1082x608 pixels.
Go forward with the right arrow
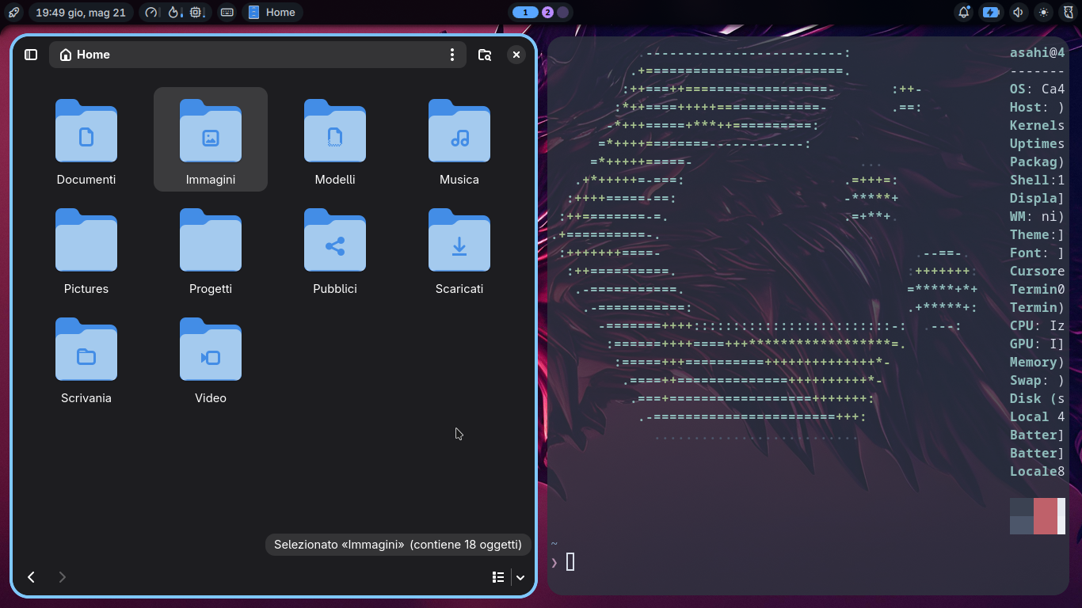point(63,577)
